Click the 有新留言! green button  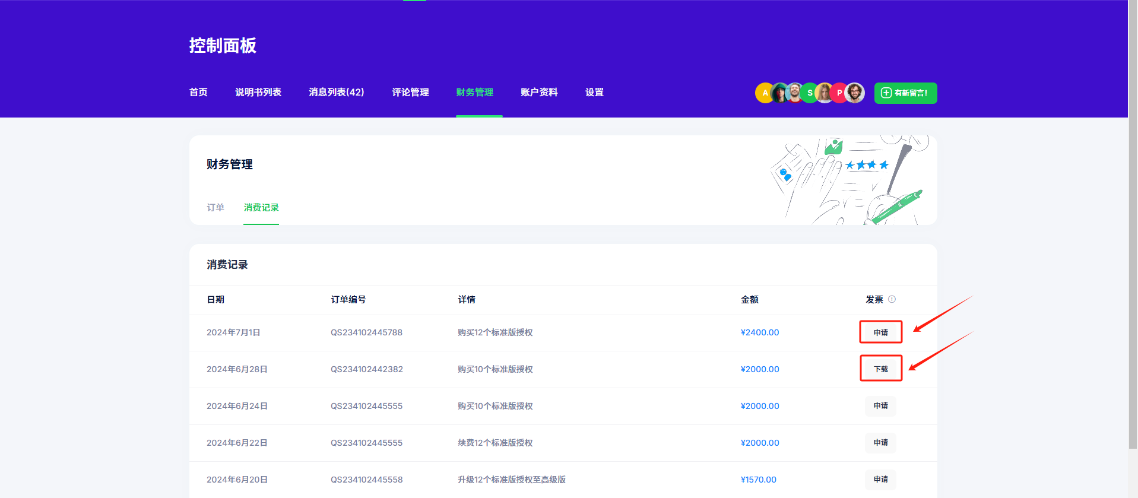(905, 93)
